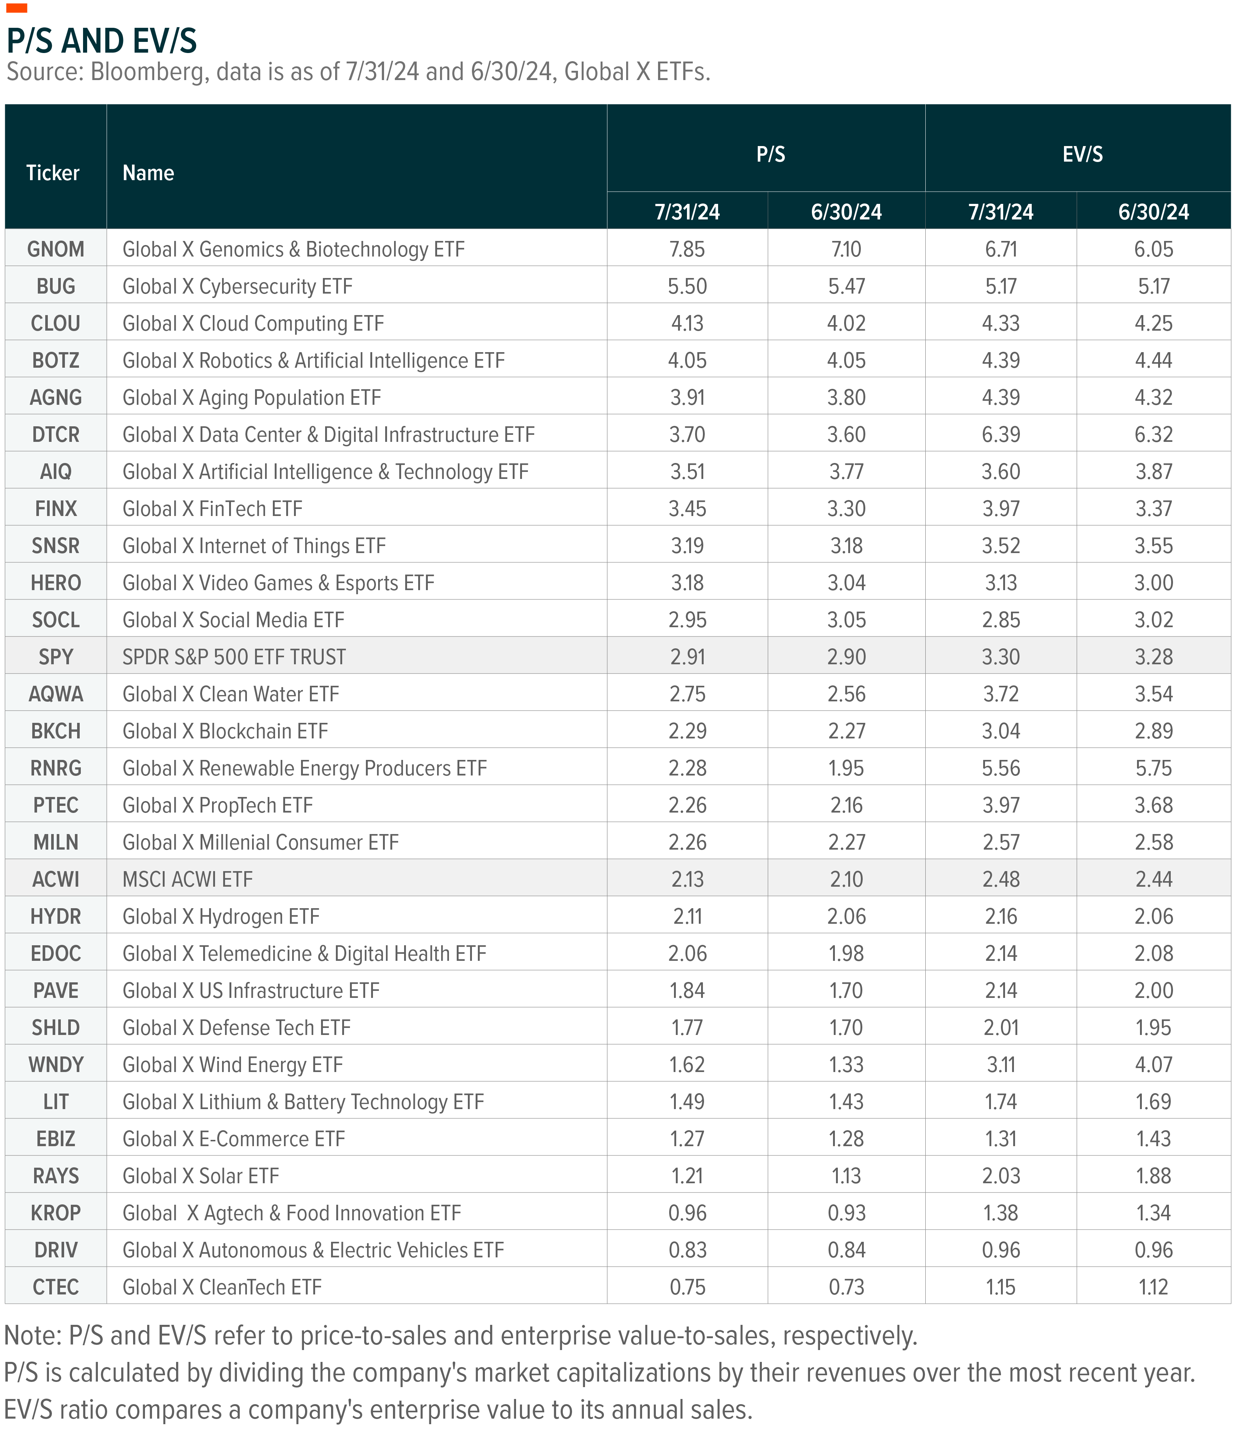Click the 4.07 EV/S value for WNDY

(1153, 1065)
